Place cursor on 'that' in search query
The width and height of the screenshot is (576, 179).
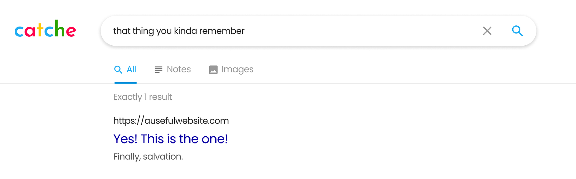[x=122, y=31]
